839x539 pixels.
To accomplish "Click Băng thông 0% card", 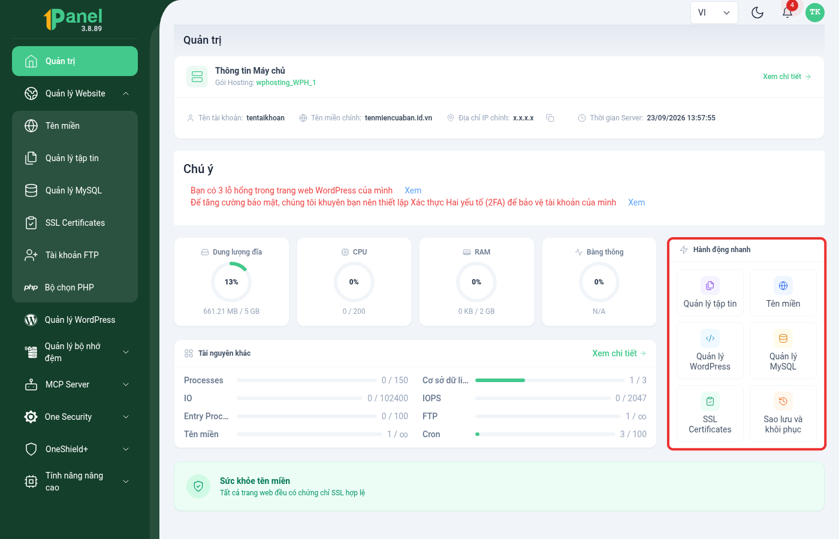I will point(599,282).
